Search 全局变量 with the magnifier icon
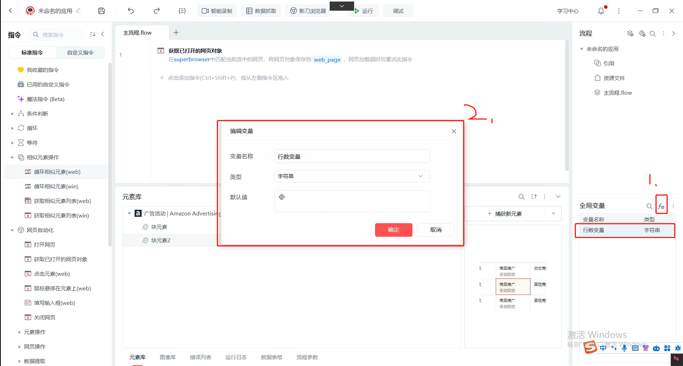The width and height of the screenshot is (683, 366). coord(649,206)
